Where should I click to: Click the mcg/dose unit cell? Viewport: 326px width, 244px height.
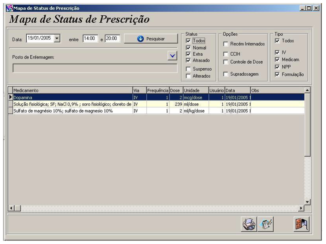pyautogui.click(x=196, y=98)
